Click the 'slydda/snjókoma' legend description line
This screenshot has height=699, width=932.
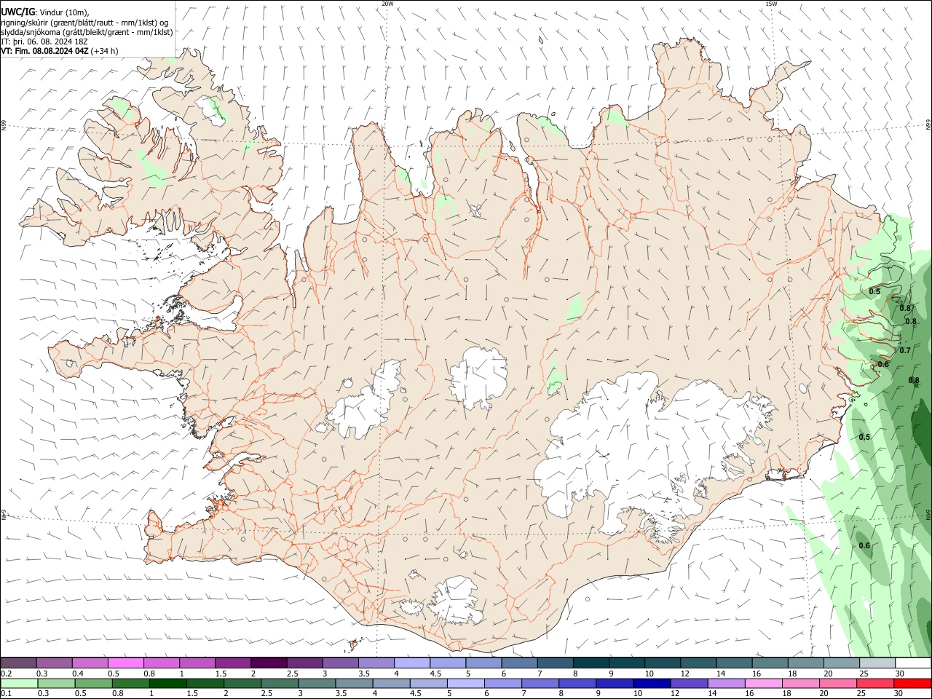coord(87,32)
